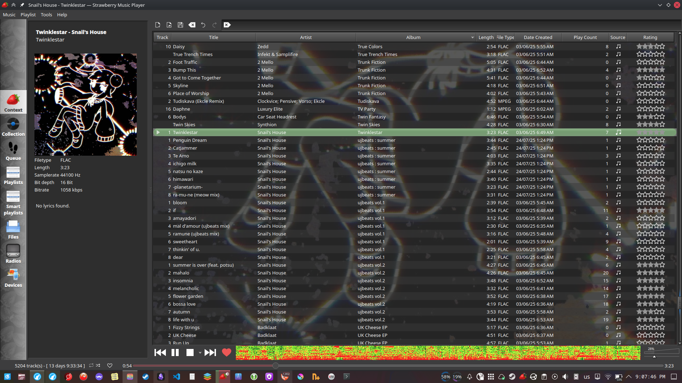Screen dimensions: 682x383
Task: Select the 'True Trench Times' title
Action: click(193, 54)
